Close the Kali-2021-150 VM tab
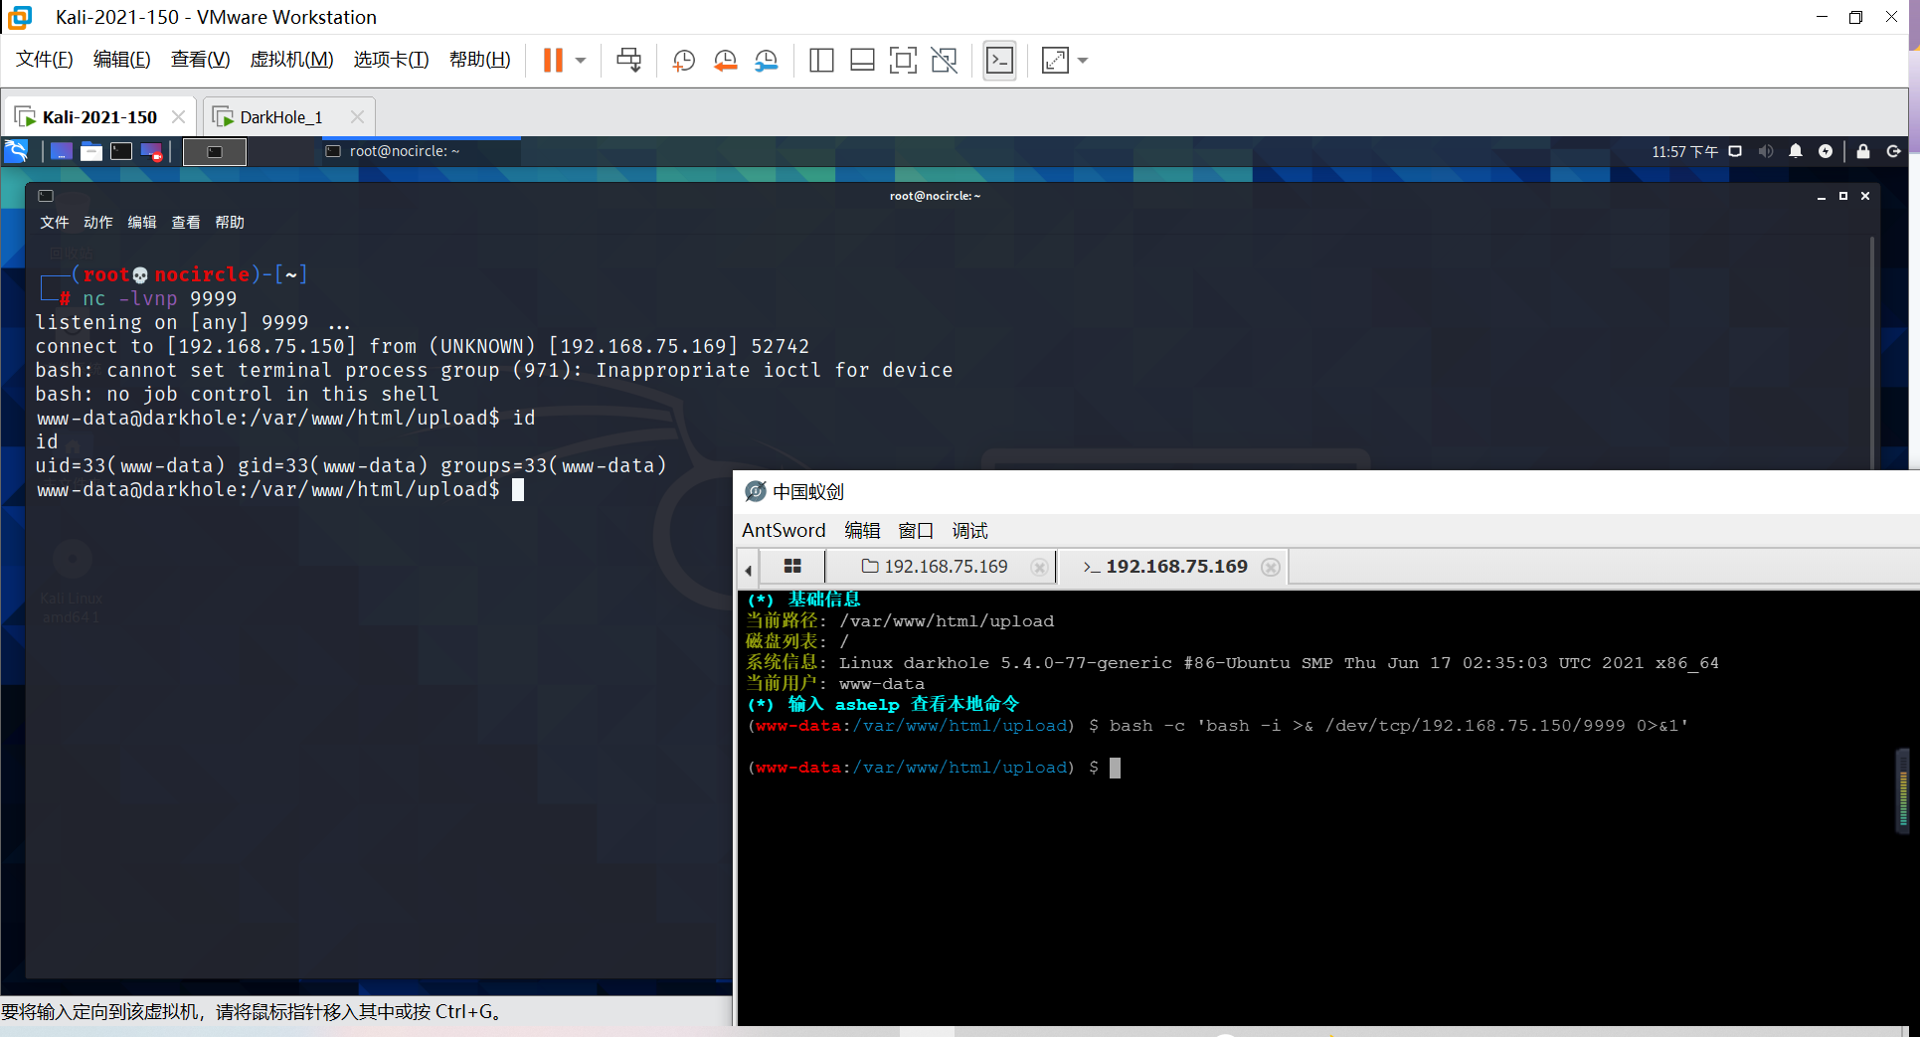The width and height of the screenshot is (1920, 1037). coord(178,117)
